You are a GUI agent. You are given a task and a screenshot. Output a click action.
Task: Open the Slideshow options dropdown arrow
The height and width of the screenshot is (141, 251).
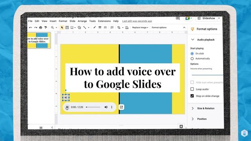click(219, 18)
